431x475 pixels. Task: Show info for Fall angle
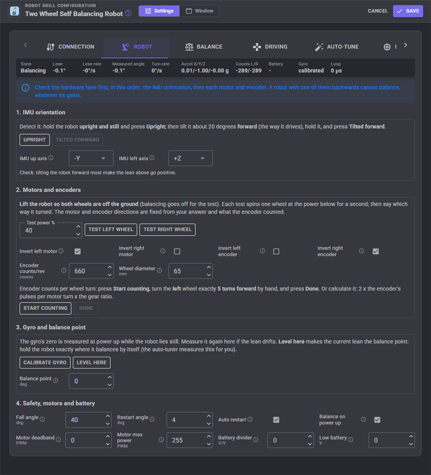tap(42, 419)
